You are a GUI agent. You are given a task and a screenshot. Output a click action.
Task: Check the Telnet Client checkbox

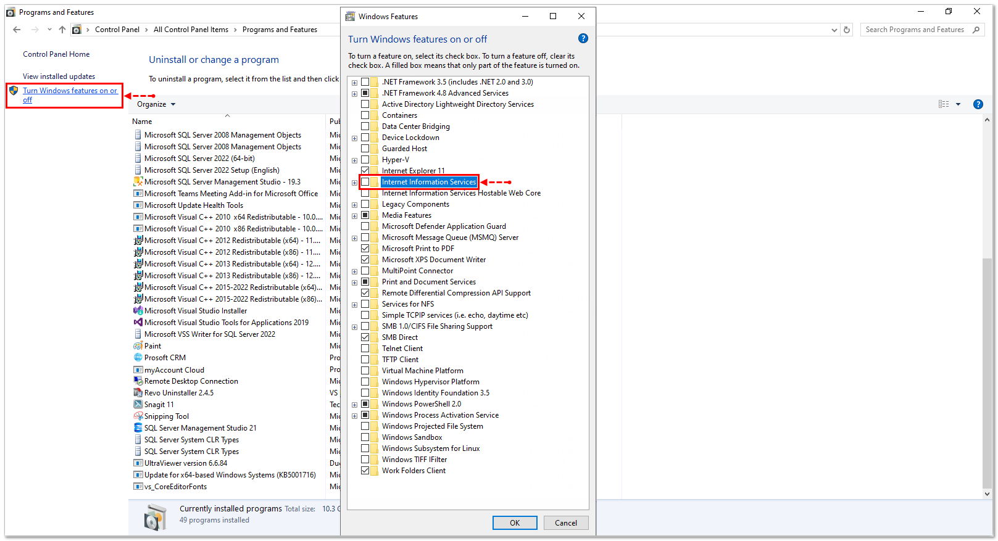tap(365, 349)
